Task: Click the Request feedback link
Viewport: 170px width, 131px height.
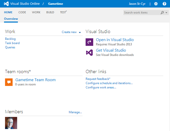Action: 98,79
